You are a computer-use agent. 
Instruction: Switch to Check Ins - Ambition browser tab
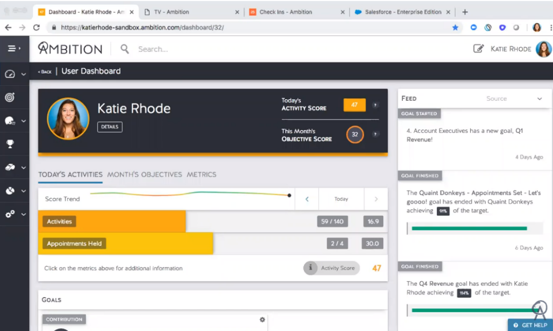[x=296, y=12]
